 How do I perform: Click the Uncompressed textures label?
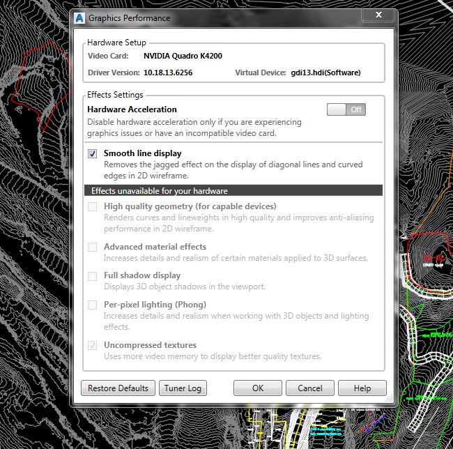[151, 345]
